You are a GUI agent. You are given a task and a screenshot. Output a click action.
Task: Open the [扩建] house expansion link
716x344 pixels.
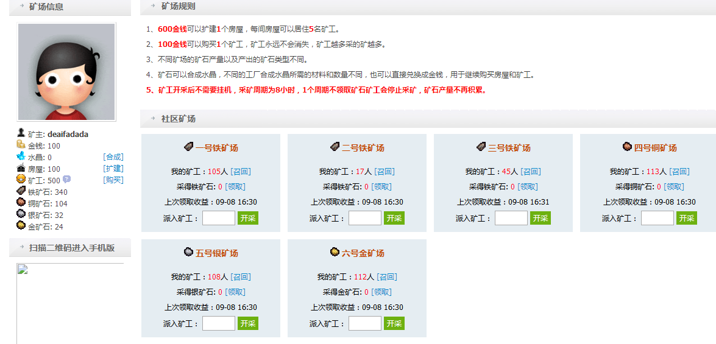tap(113, 169)
